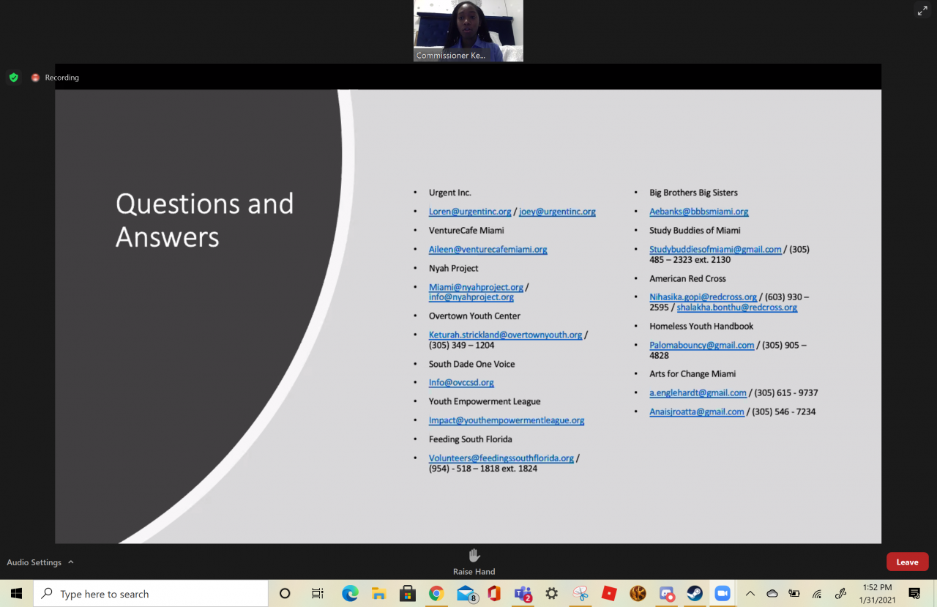This screenshot has height=607, width=937.
Task: Click the Windows taskbar search box
Action: click(150, 593)
